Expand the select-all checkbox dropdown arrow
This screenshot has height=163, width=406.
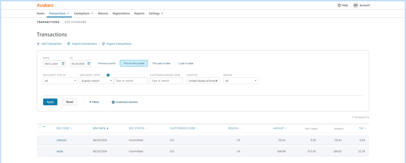(44, 127)
